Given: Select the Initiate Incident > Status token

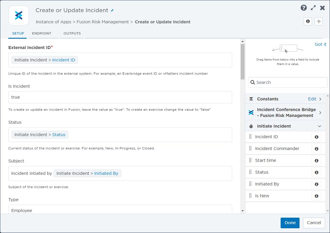Looking at the screenshot, I should [x=40, y=135].
